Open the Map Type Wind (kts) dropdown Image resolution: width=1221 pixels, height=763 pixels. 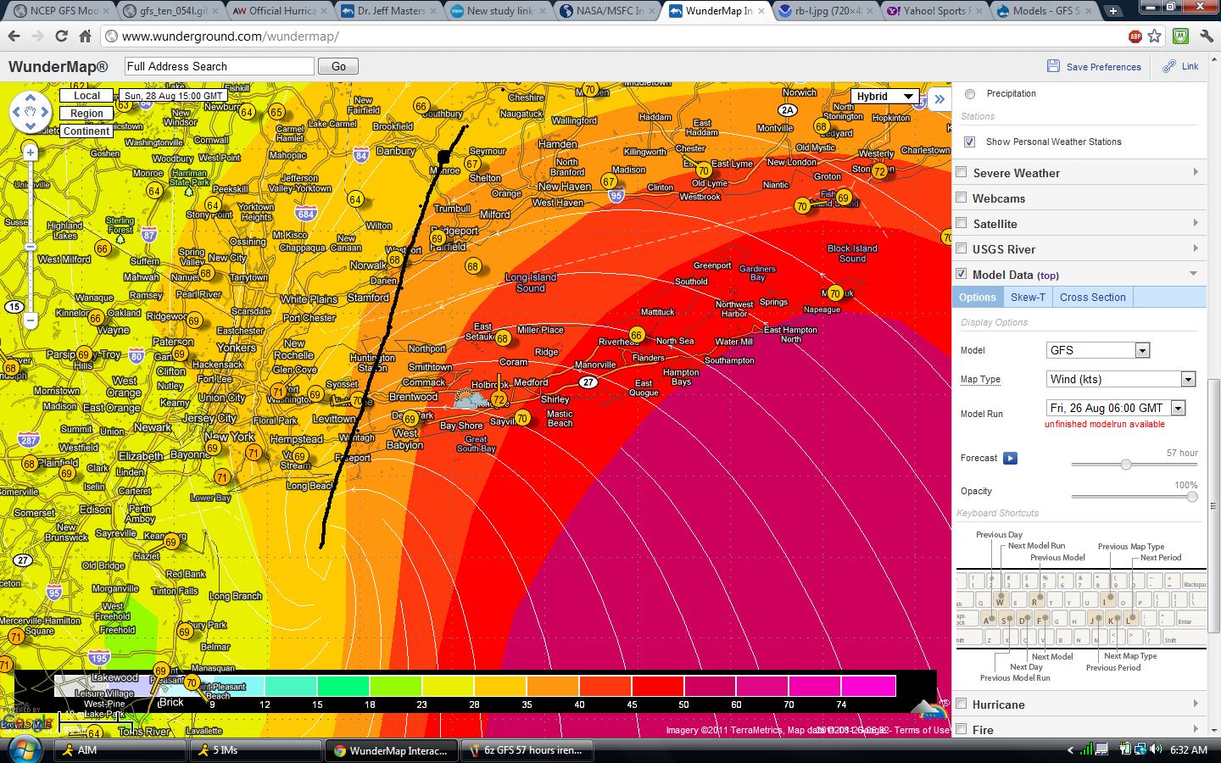(x=1121, y=379)
